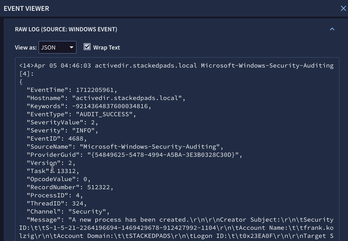
Task: Click the ThreadID value 324
Action: 78,203
